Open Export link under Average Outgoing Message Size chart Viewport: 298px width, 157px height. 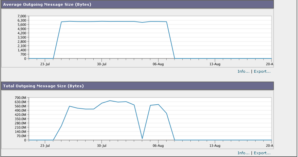[262, 71]
